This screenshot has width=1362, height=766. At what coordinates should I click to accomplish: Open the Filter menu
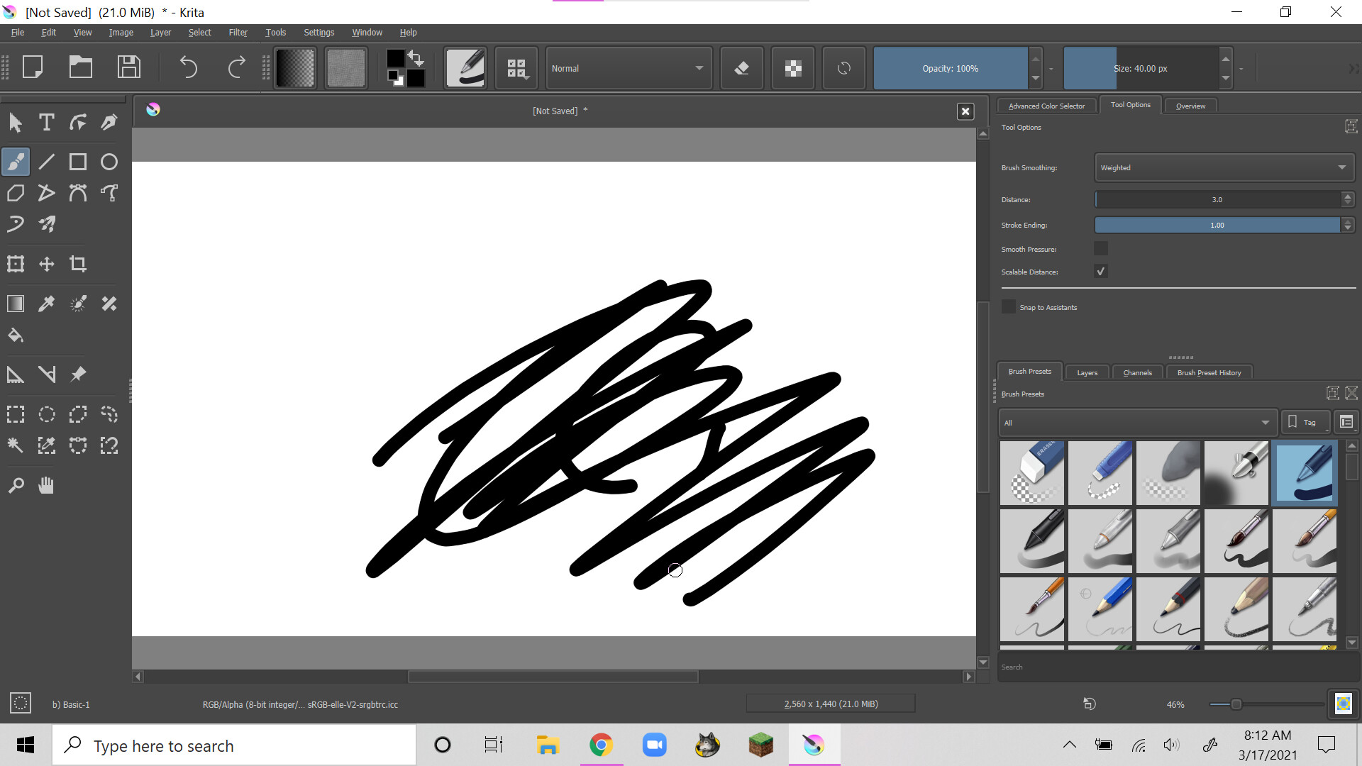coord(238,33)
